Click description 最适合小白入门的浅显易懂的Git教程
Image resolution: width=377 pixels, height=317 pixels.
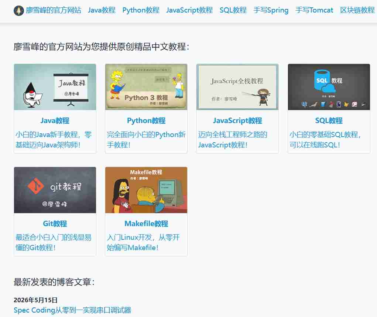54,242
